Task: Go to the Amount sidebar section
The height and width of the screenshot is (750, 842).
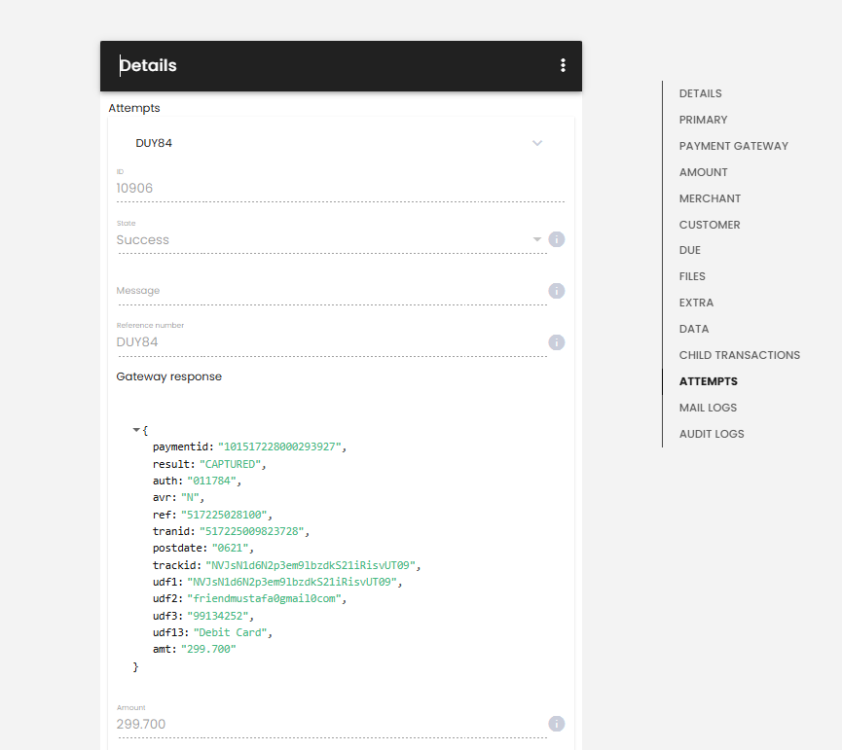Action: 704,172
